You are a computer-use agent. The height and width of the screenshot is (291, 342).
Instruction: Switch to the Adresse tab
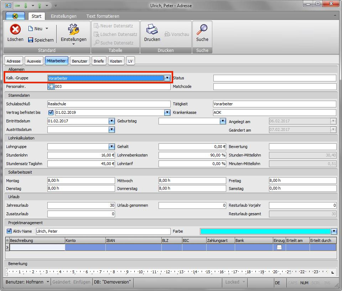coord(14,61)
